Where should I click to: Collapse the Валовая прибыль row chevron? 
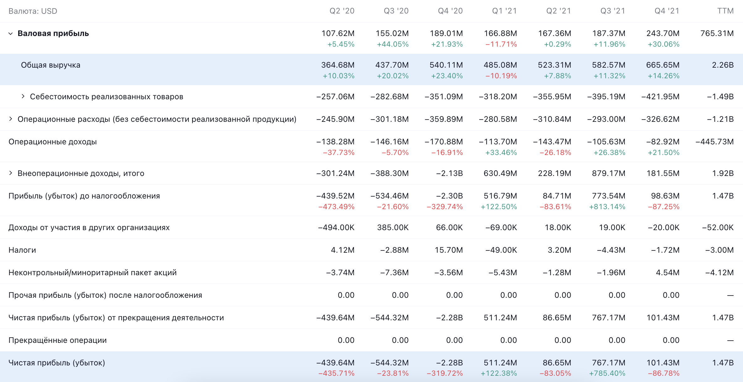(11, 34)
